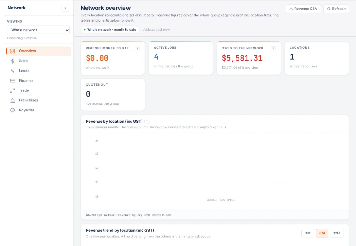Go to Franchises
Screen dimensions: 356x246
(x=38, y=100)
